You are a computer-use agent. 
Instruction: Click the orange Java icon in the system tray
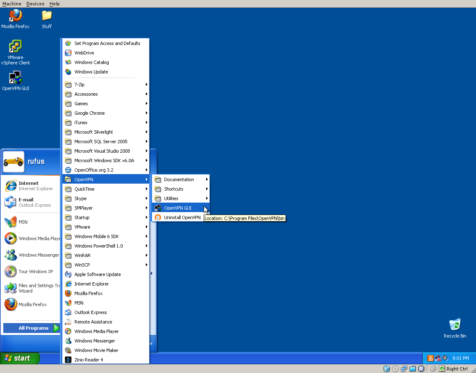(430, 358)
